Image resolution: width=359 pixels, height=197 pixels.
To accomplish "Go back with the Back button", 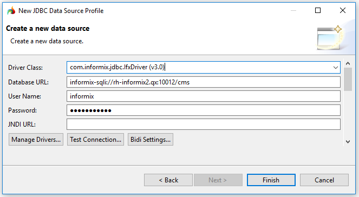I will pyautogui.click(x=168, y=180).
